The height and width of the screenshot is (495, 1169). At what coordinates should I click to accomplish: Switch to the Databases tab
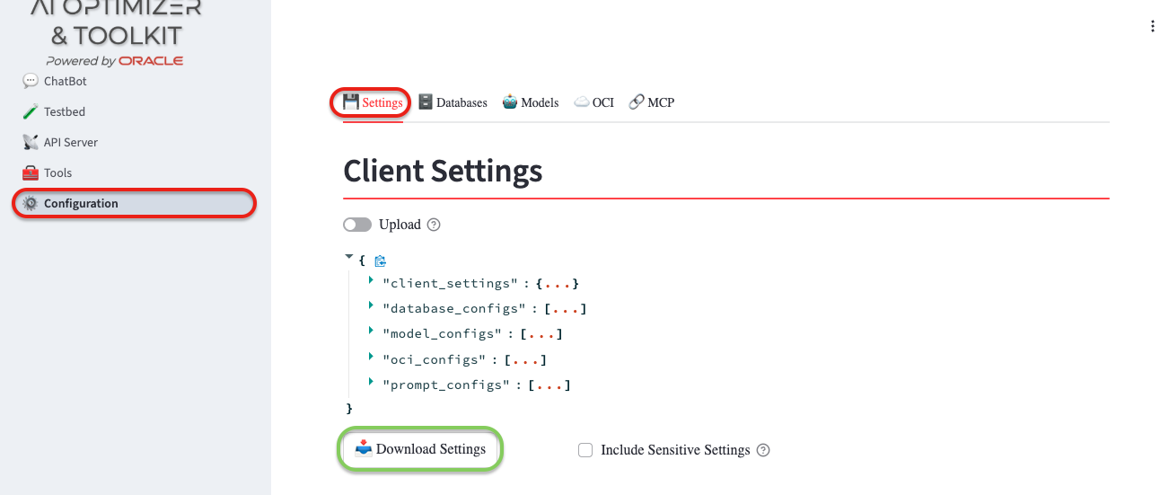tap(453, 102)
